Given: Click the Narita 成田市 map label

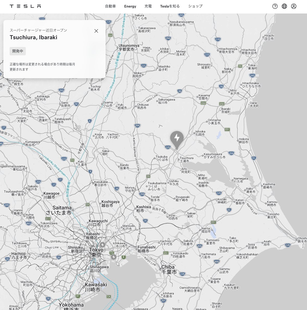Looking at the screenshot, I should 206,230.
